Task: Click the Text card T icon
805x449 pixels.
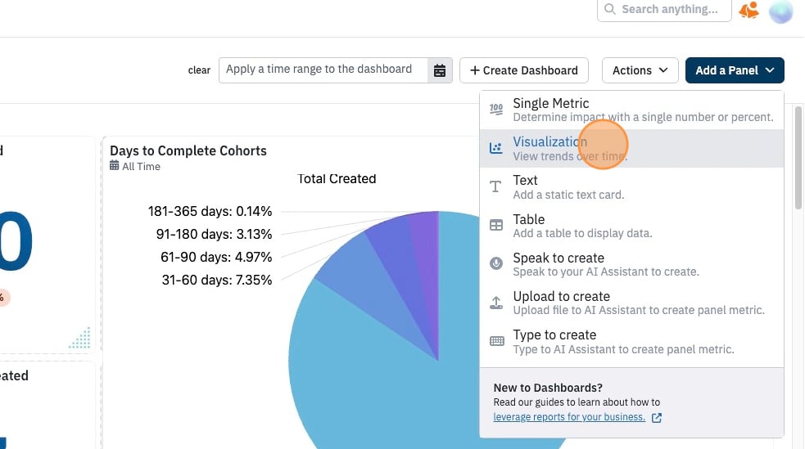Action: pos(495,186)
